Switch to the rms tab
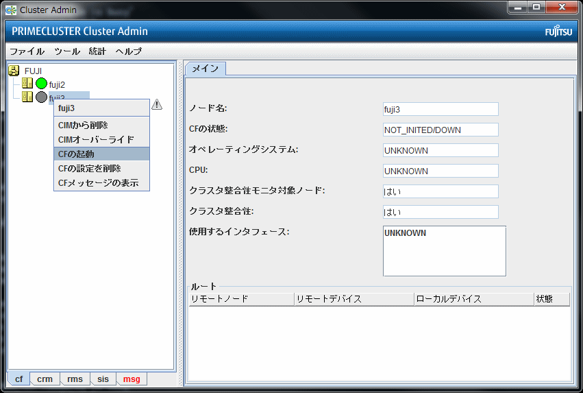 (x=75, y=379)
